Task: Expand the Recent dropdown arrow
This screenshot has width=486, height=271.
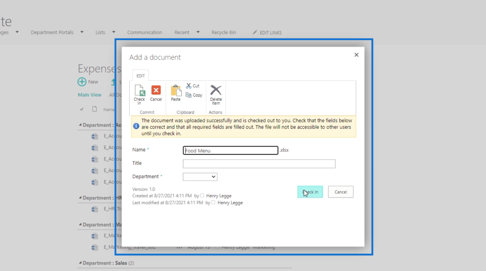Action: point(198,32)
